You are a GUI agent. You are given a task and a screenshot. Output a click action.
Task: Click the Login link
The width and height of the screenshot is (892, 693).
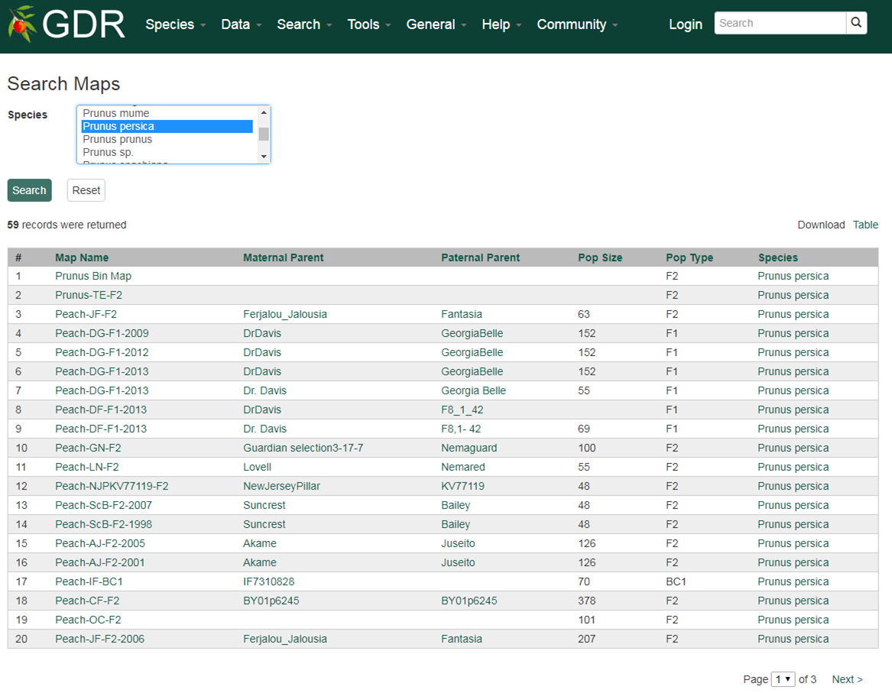pos(686,24)
